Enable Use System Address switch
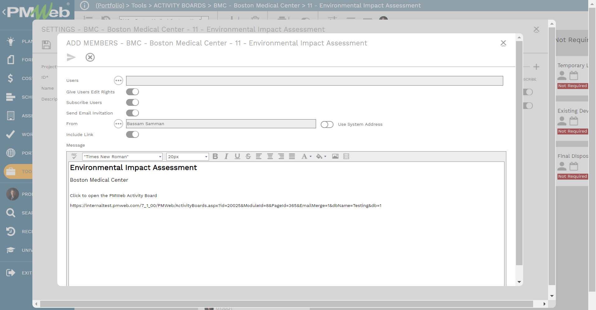This screenshot has width=596, height=310. [327, 124]
